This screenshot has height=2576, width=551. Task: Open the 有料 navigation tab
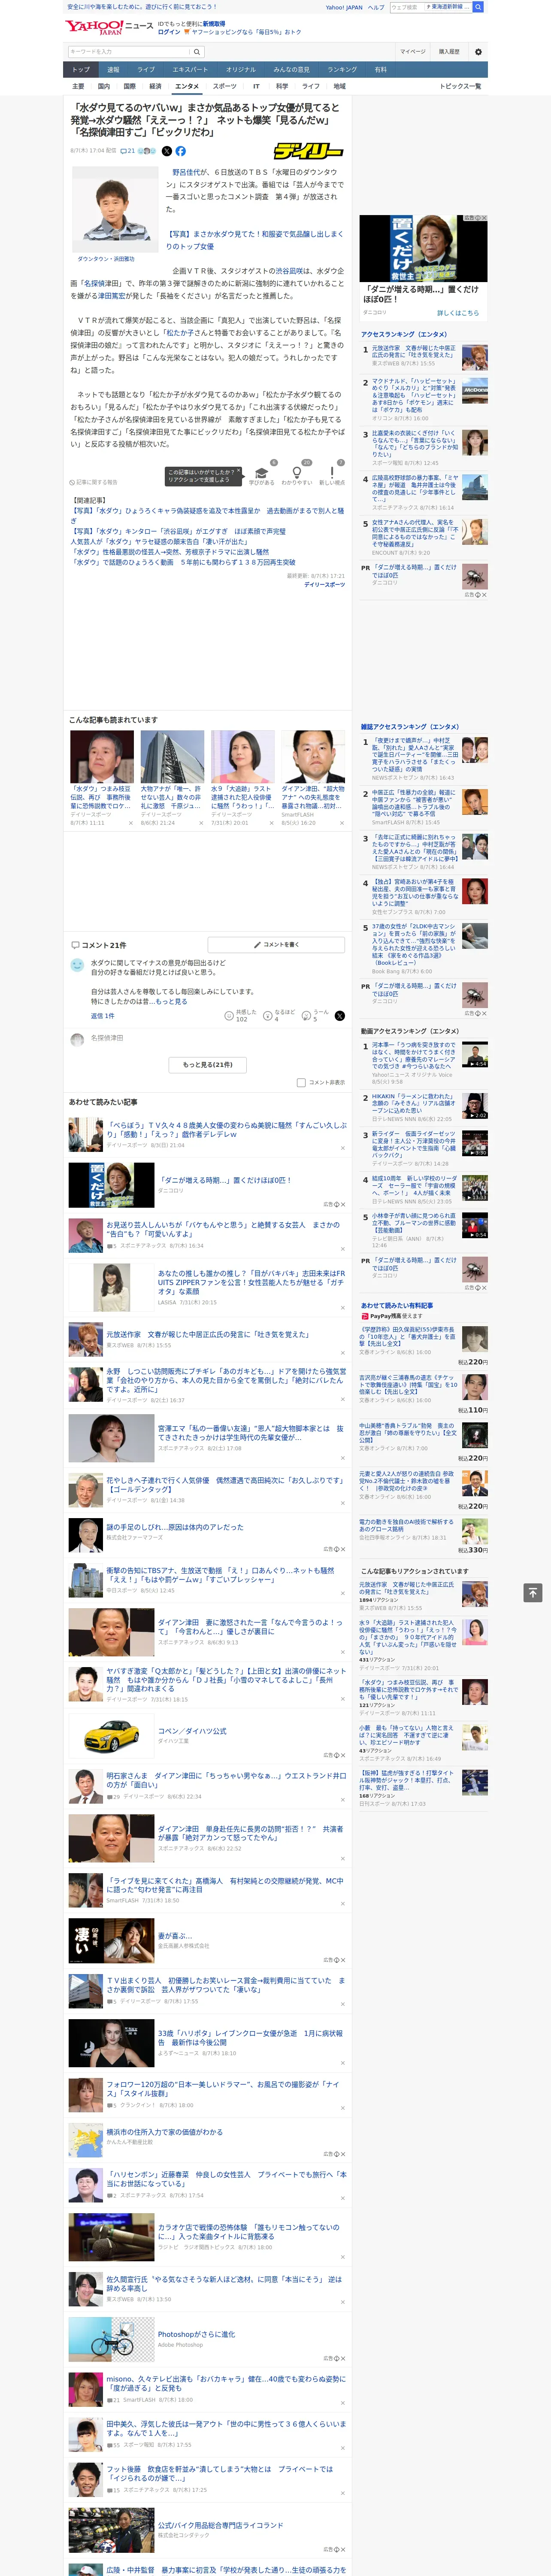381,70
